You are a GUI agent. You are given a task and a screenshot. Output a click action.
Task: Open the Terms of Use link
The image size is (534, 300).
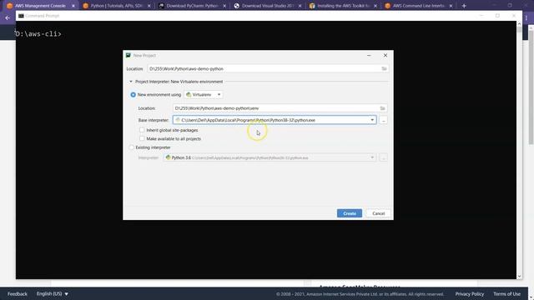[x=506, y=294]
